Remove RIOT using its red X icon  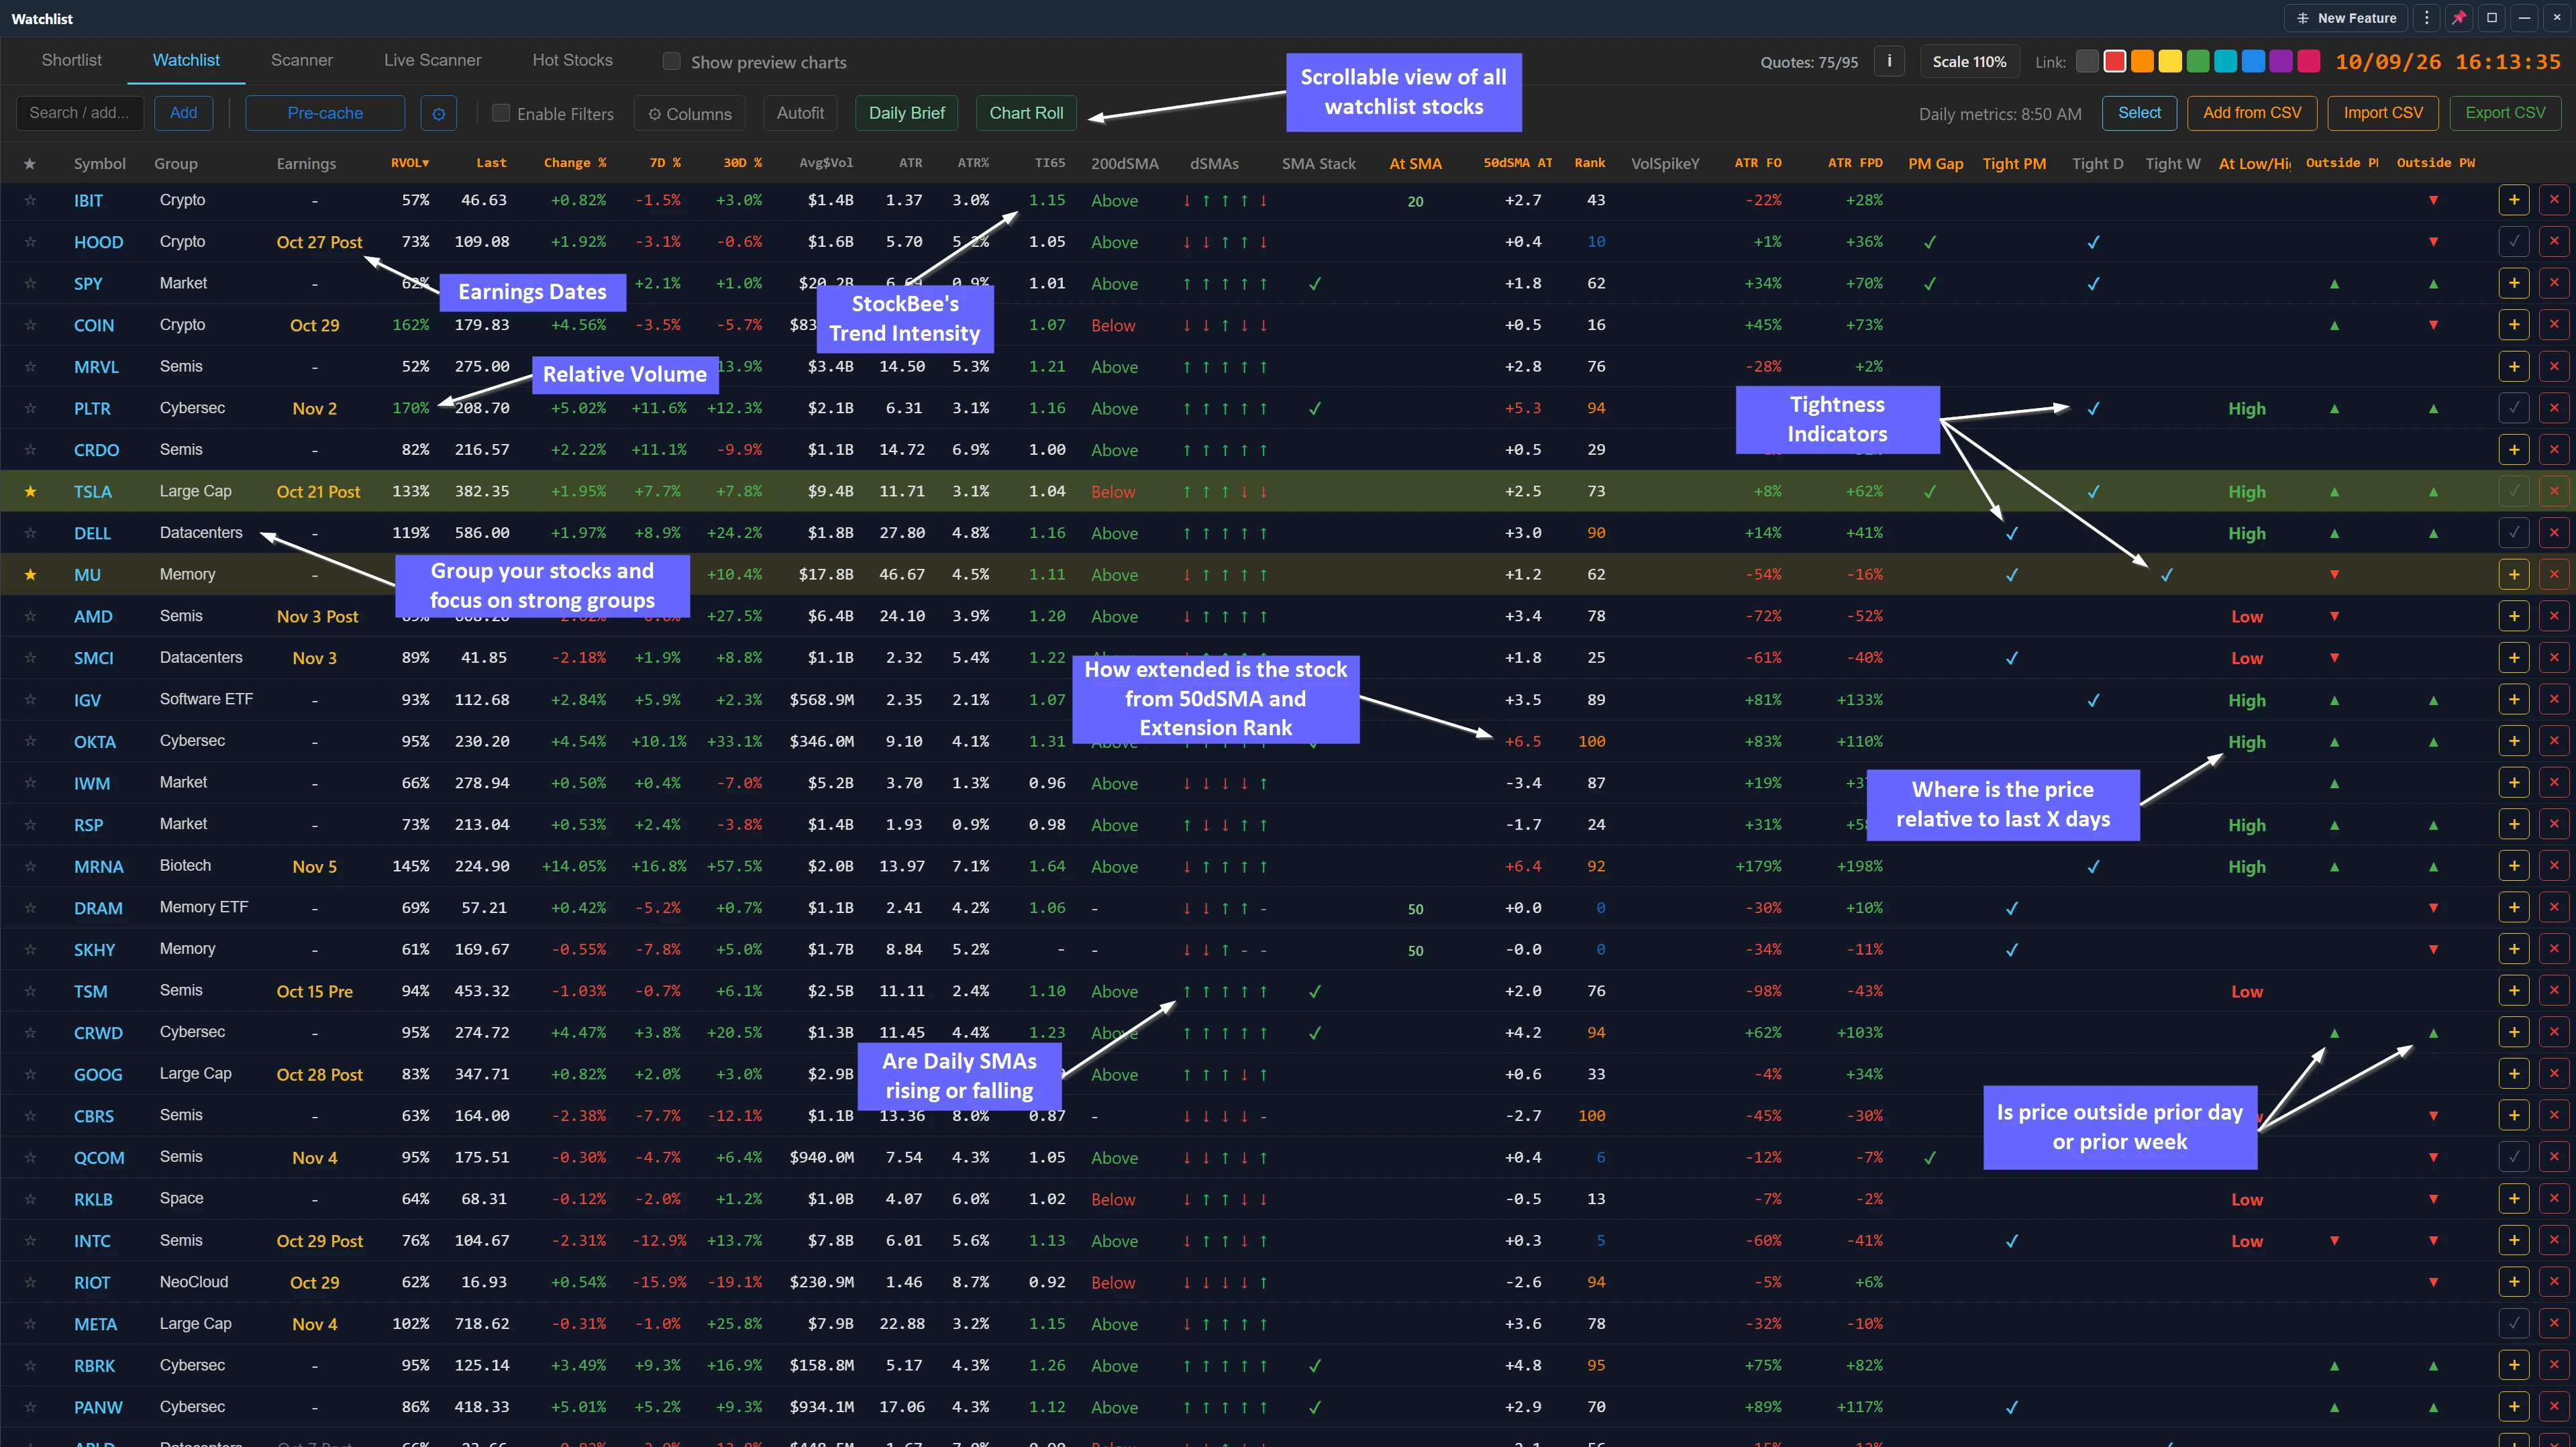pos(2554,1282)
